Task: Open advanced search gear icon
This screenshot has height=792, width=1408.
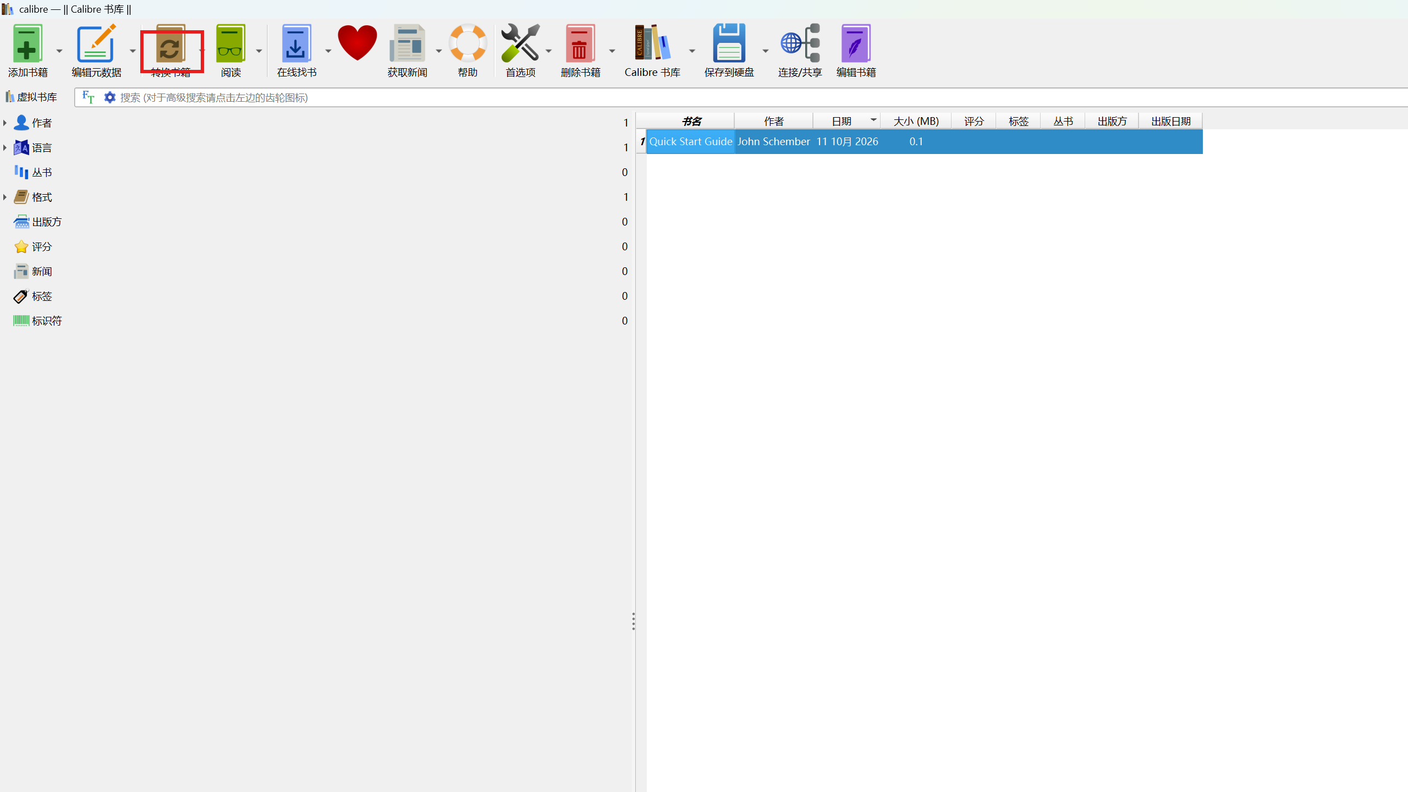Action: (x=110, y=97)
